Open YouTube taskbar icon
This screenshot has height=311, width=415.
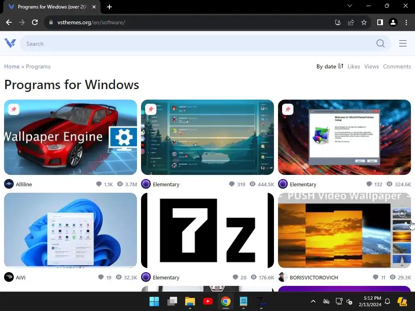(x=208, y=301)
